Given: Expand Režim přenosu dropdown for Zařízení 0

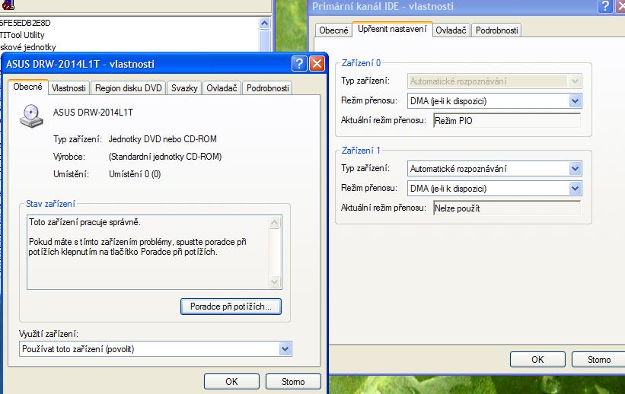Looking at the screenshot, I should coord(575,101).
